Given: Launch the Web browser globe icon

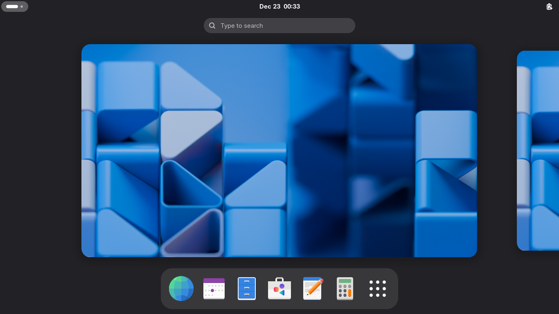Looking at the screenshot, I should click(x=181, y=289).
